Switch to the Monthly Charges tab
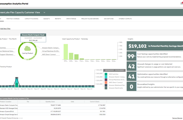The width and height of the screenshot is (183, 120). click(13, 19)
